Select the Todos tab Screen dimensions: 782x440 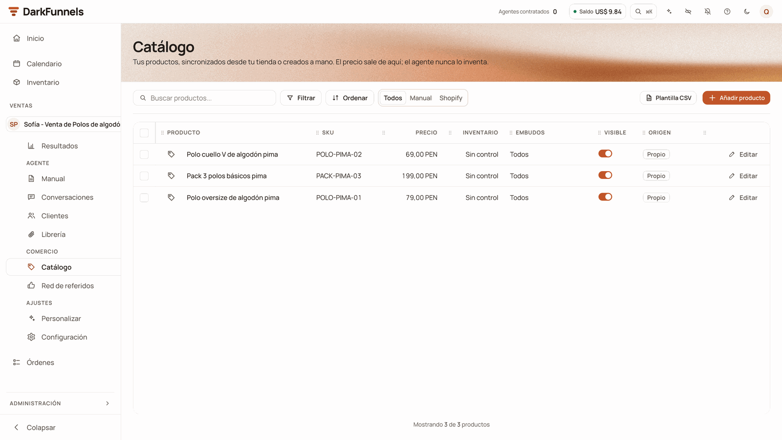(393, 98)
